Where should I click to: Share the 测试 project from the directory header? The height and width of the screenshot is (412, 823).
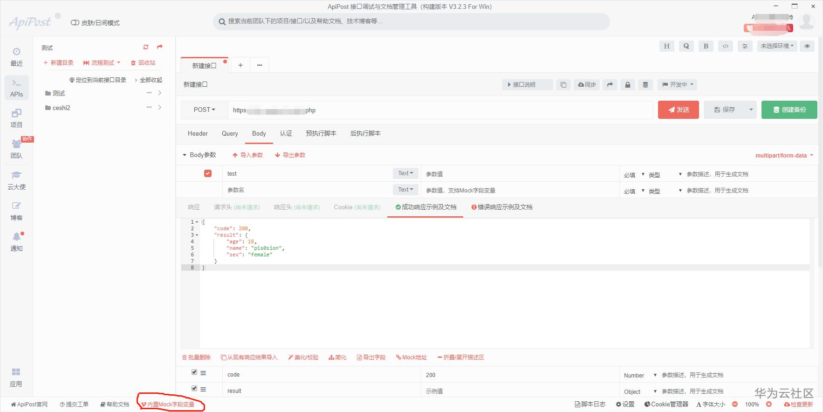(160, 47)
